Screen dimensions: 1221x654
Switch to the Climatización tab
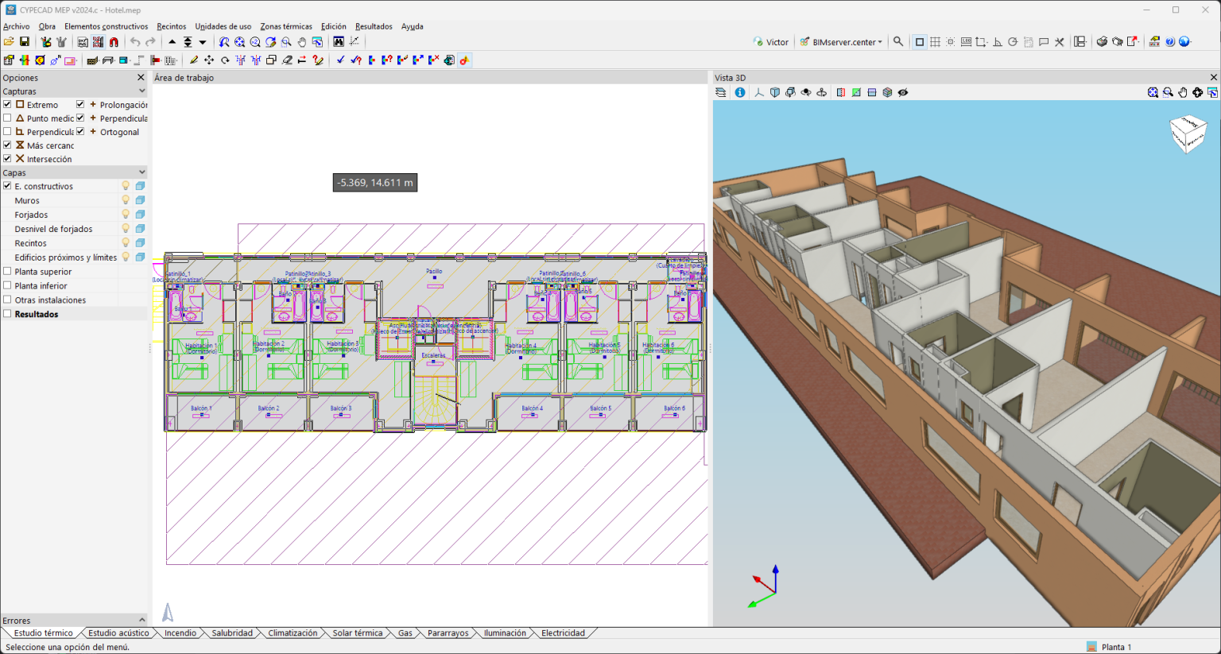coord(292,633)
